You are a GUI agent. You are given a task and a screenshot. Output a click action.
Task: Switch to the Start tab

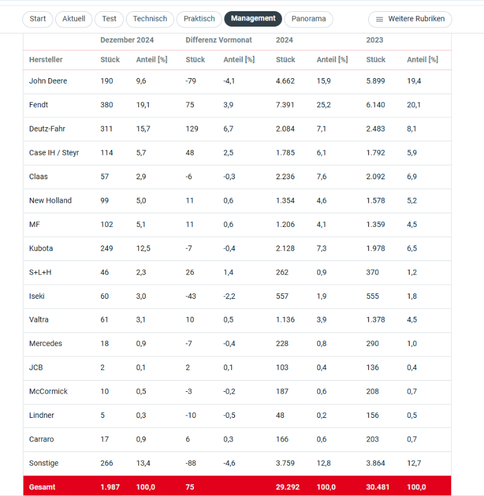(38, 19)
